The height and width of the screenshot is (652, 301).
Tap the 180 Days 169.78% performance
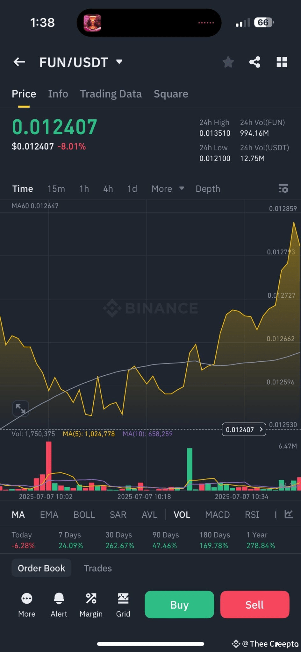point(215,540)
